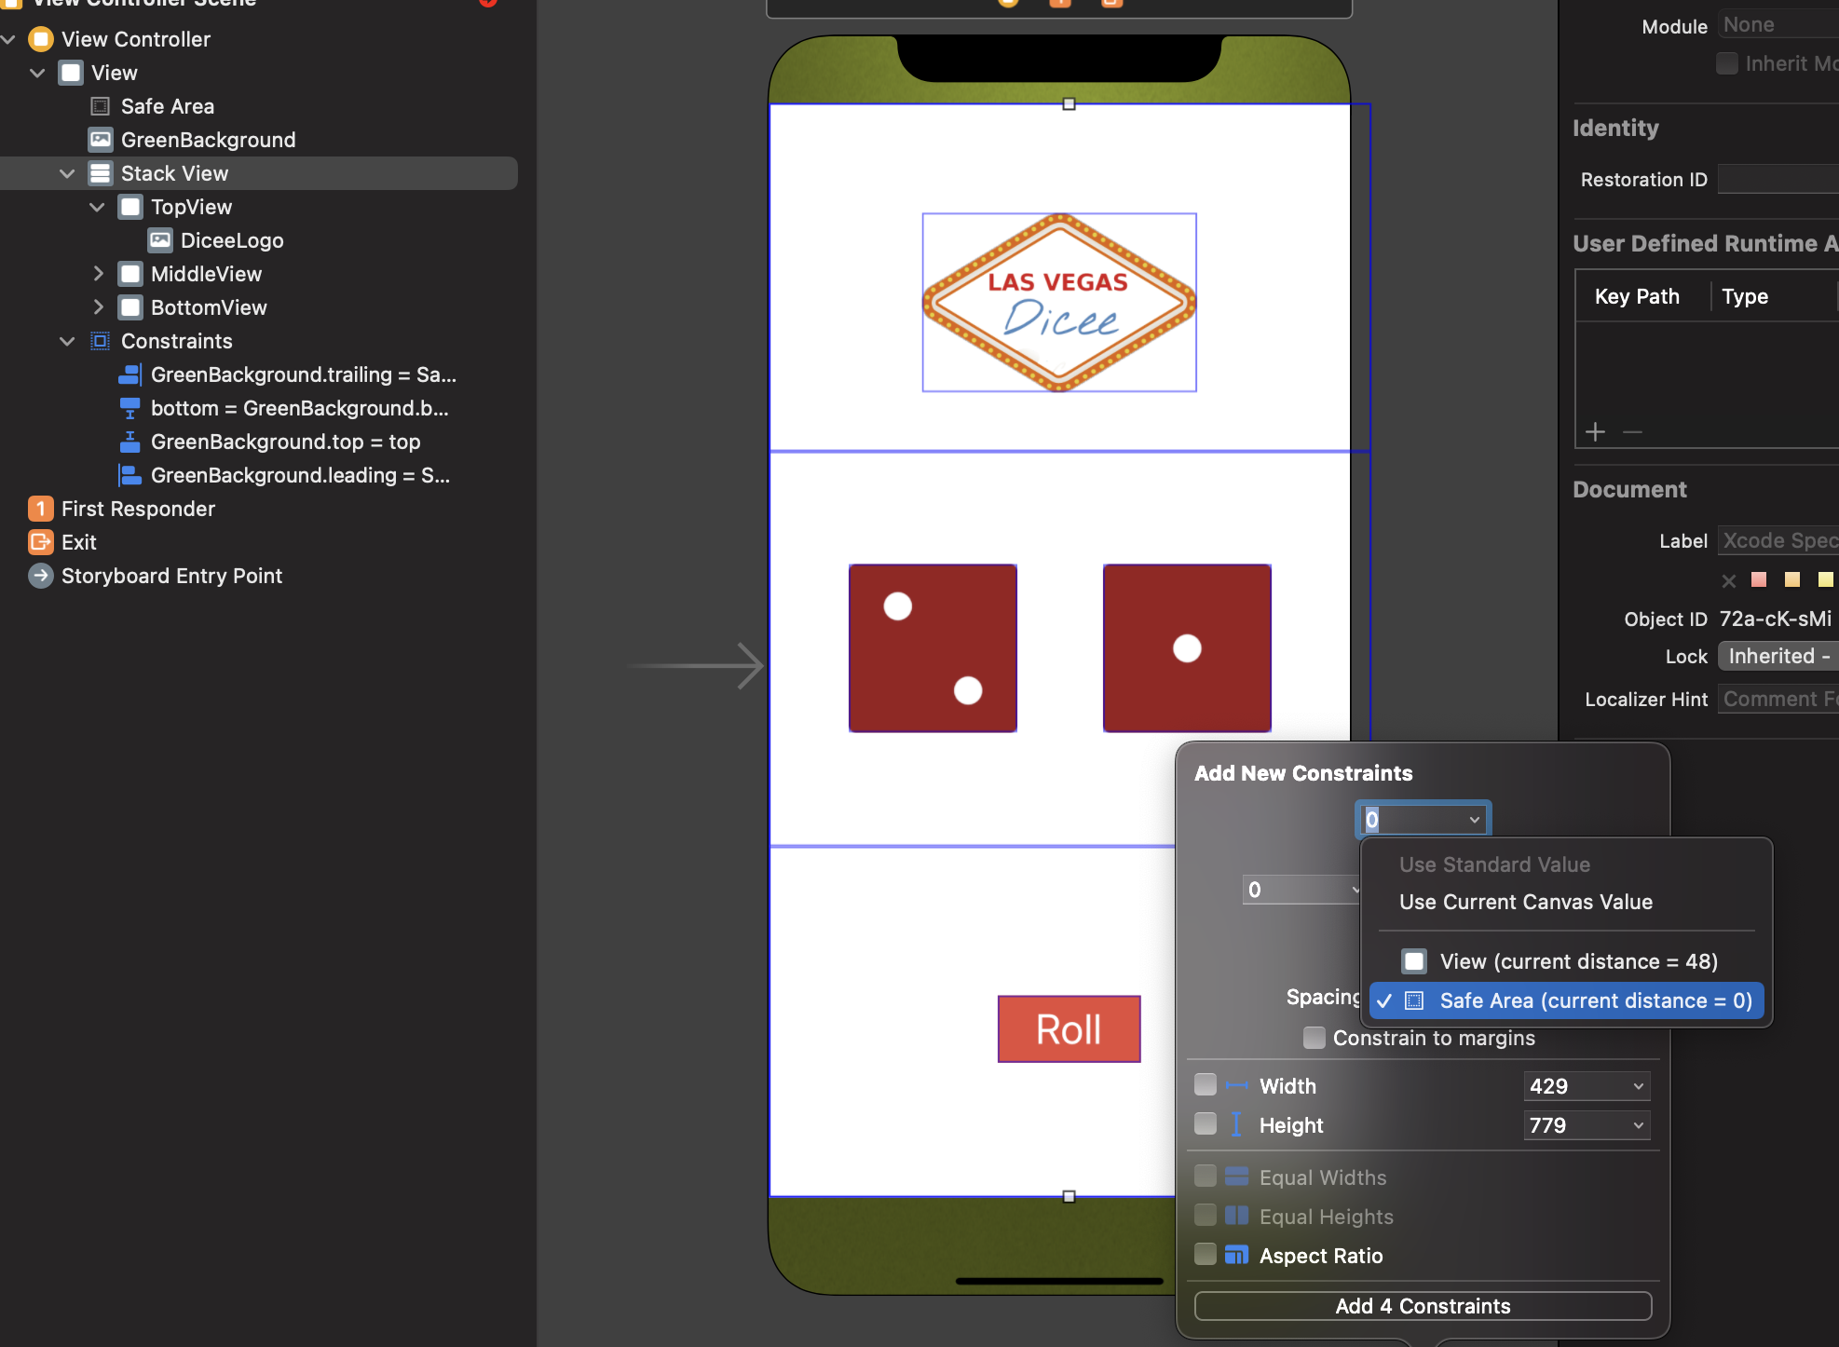1839x1347 pixels.
Task: Click the Safe Area icon in outline
Action: click(101, 106)
